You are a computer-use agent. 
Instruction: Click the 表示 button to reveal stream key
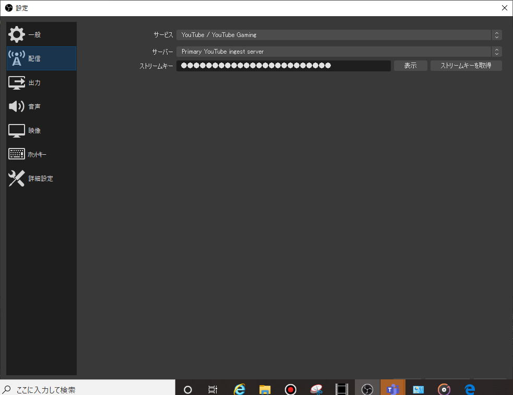click(410, 66)
